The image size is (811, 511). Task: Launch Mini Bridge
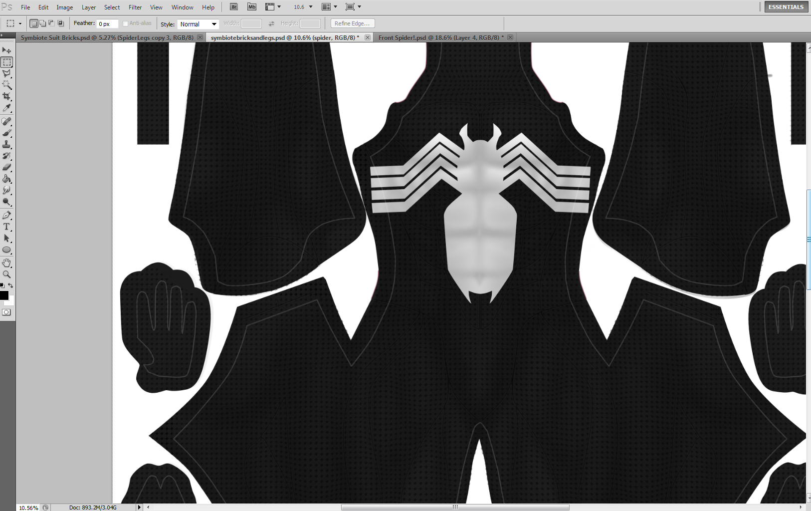coord(252,7)
